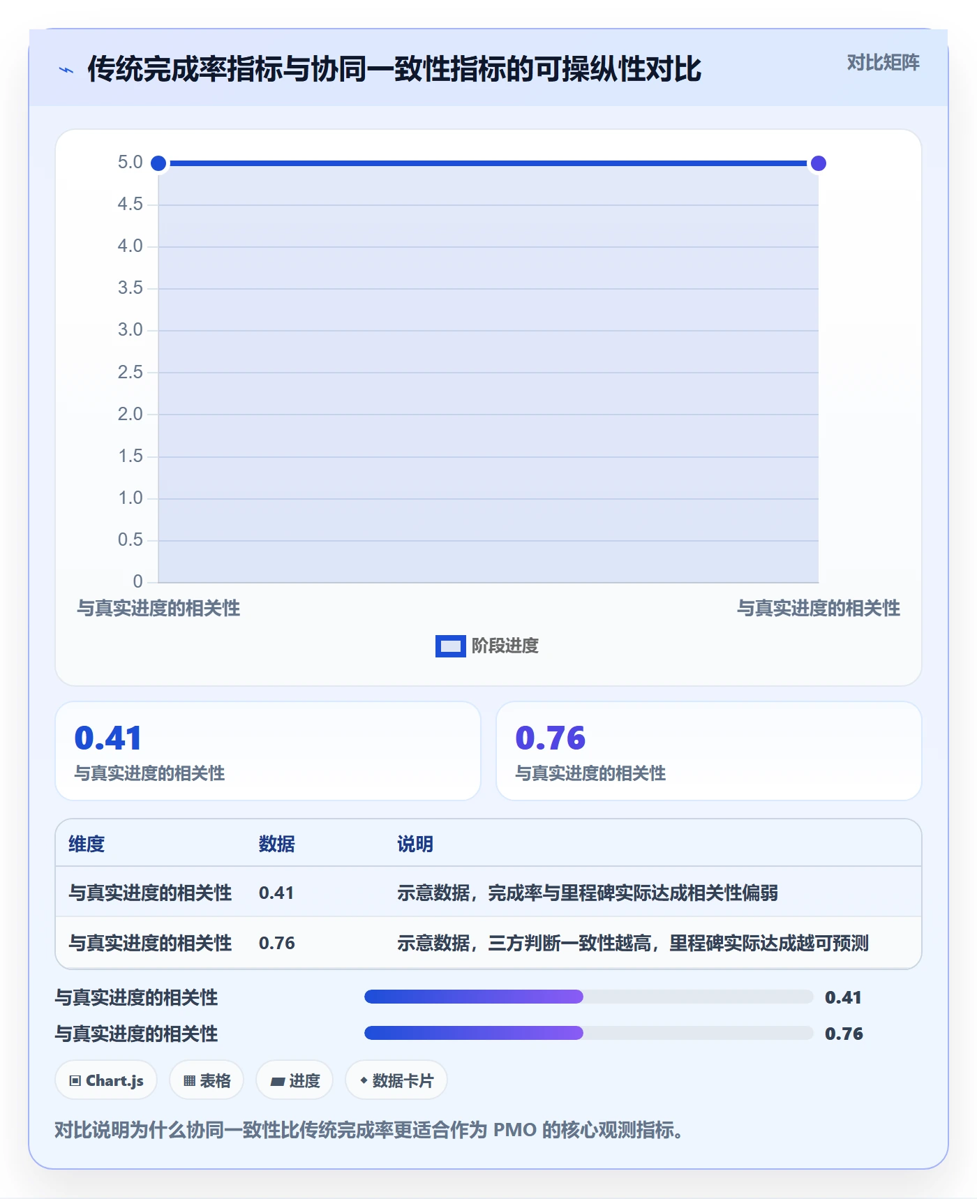Select the 表格 tag chip
The image size is (977, 1199).
207,1080
